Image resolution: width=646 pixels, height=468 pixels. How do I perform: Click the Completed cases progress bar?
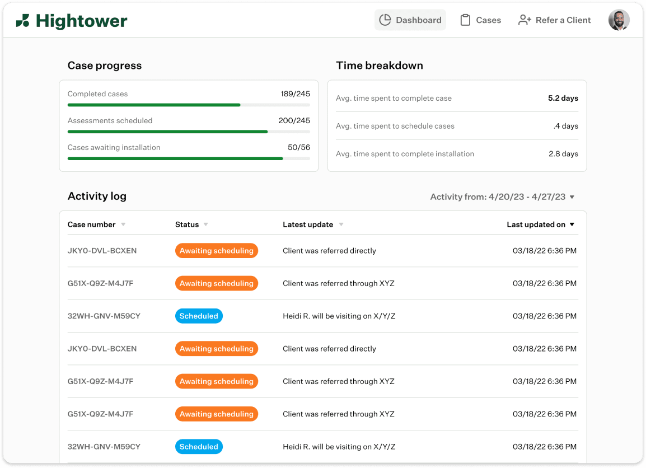click(x=189, y=105)
